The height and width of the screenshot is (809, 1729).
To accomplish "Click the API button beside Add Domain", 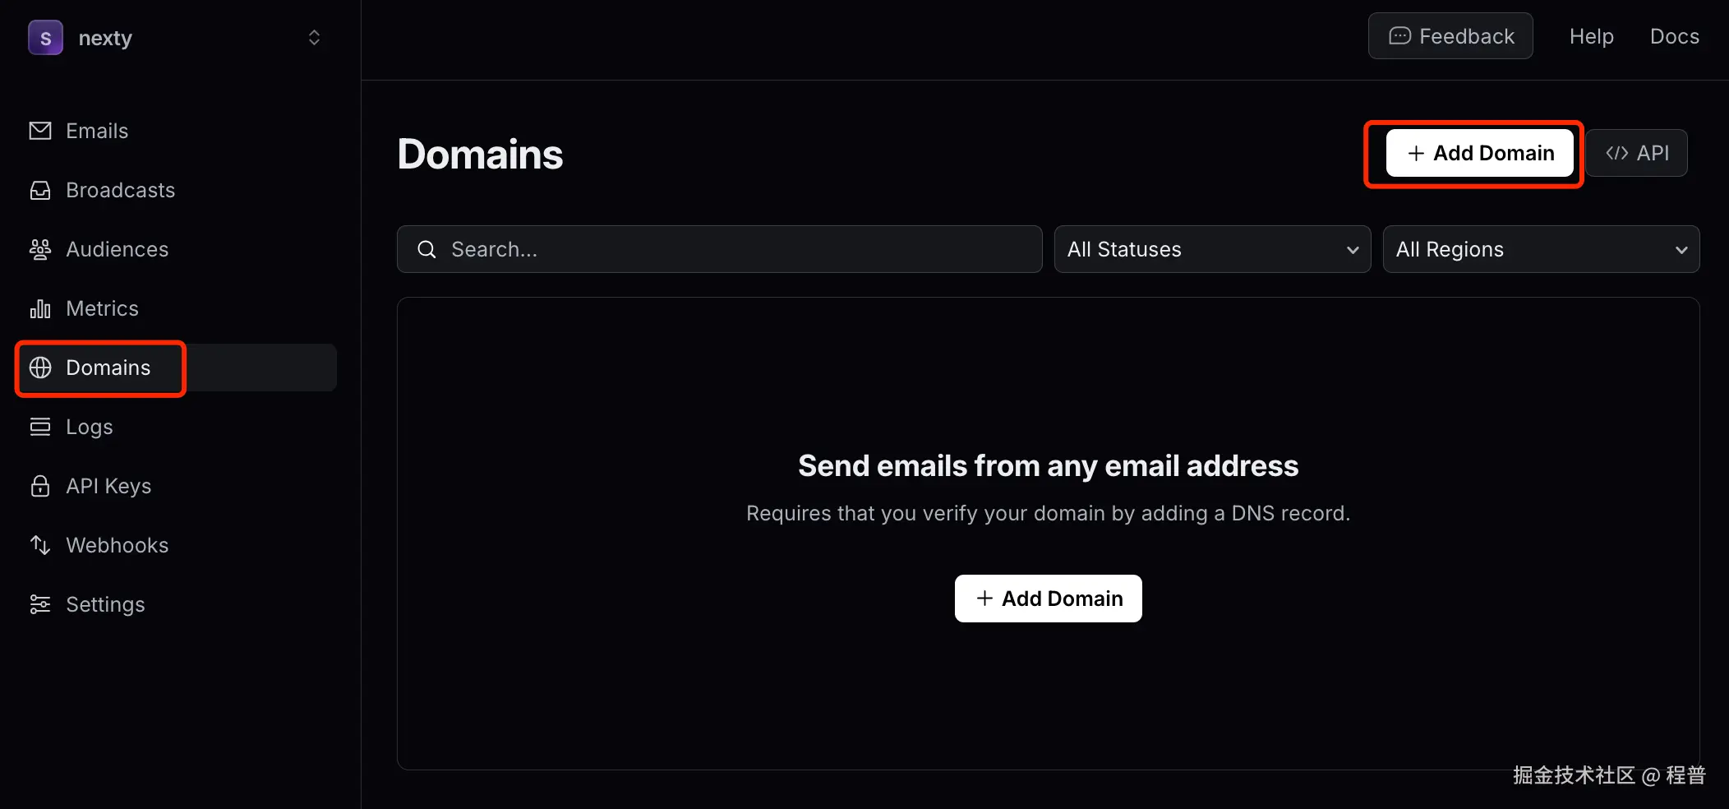I will click(x=1636, y=153).
